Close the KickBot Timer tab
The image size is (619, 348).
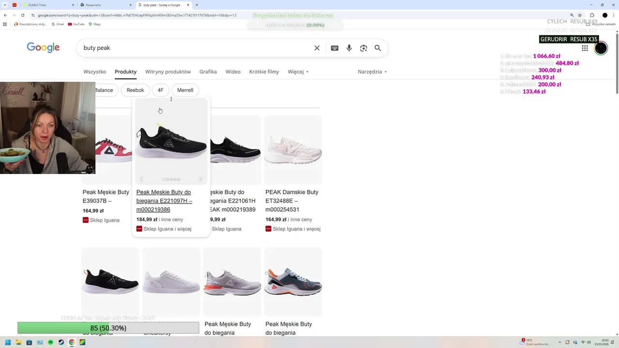(73, 5)
